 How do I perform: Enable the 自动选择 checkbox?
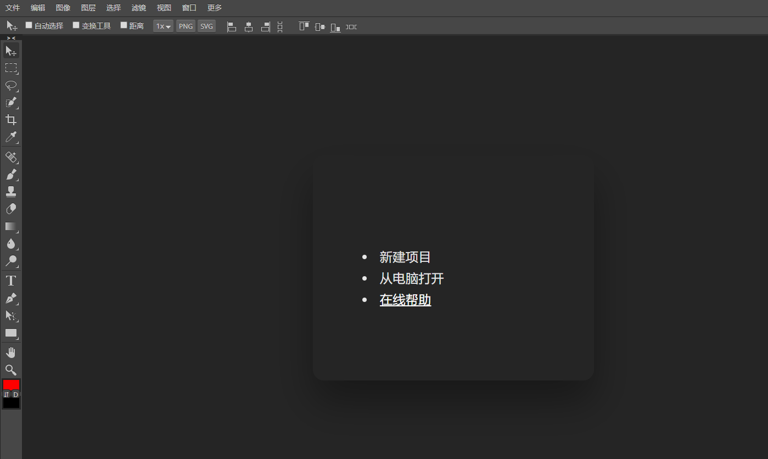coord(29,25)
